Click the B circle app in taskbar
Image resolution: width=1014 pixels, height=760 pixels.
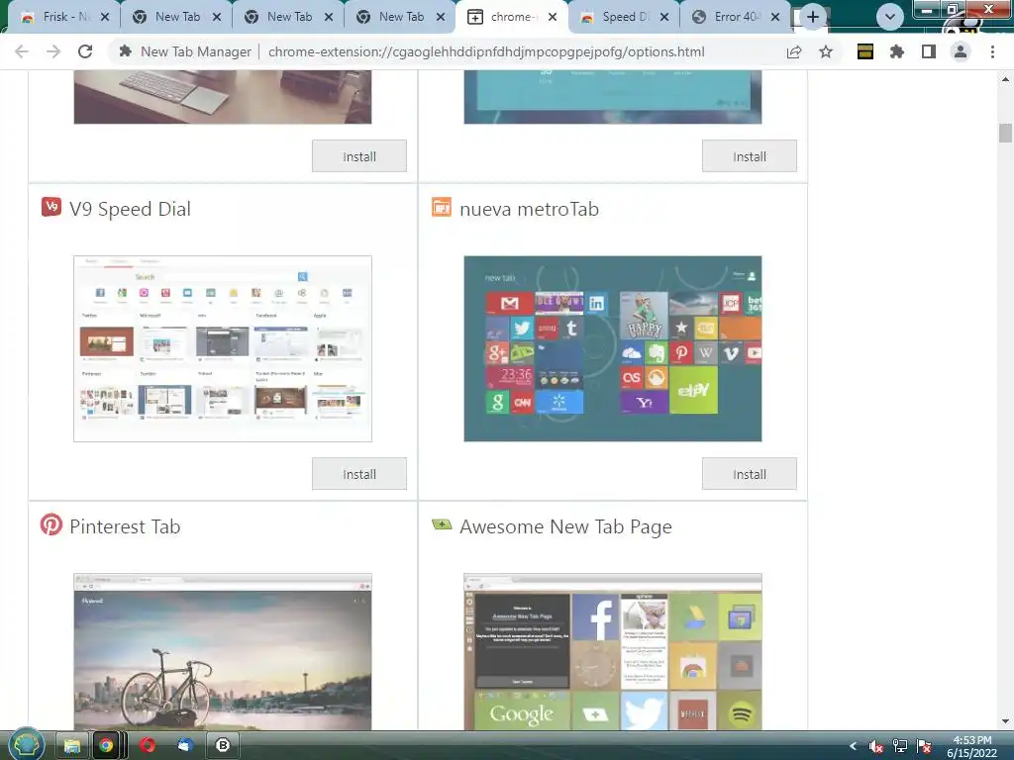pos(223,746)
